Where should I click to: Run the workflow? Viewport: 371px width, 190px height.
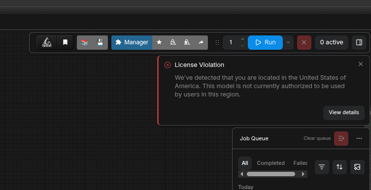pyautogui.click(x=265, y=42)
